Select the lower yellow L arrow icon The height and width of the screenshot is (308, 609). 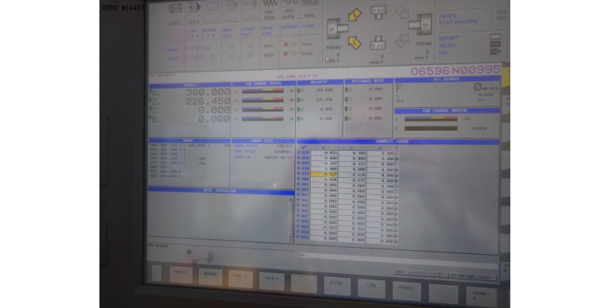[355, 43]
